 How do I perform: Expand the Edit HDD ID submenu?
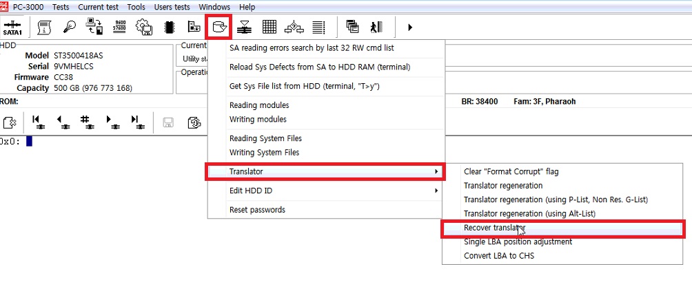coord(326,191)
